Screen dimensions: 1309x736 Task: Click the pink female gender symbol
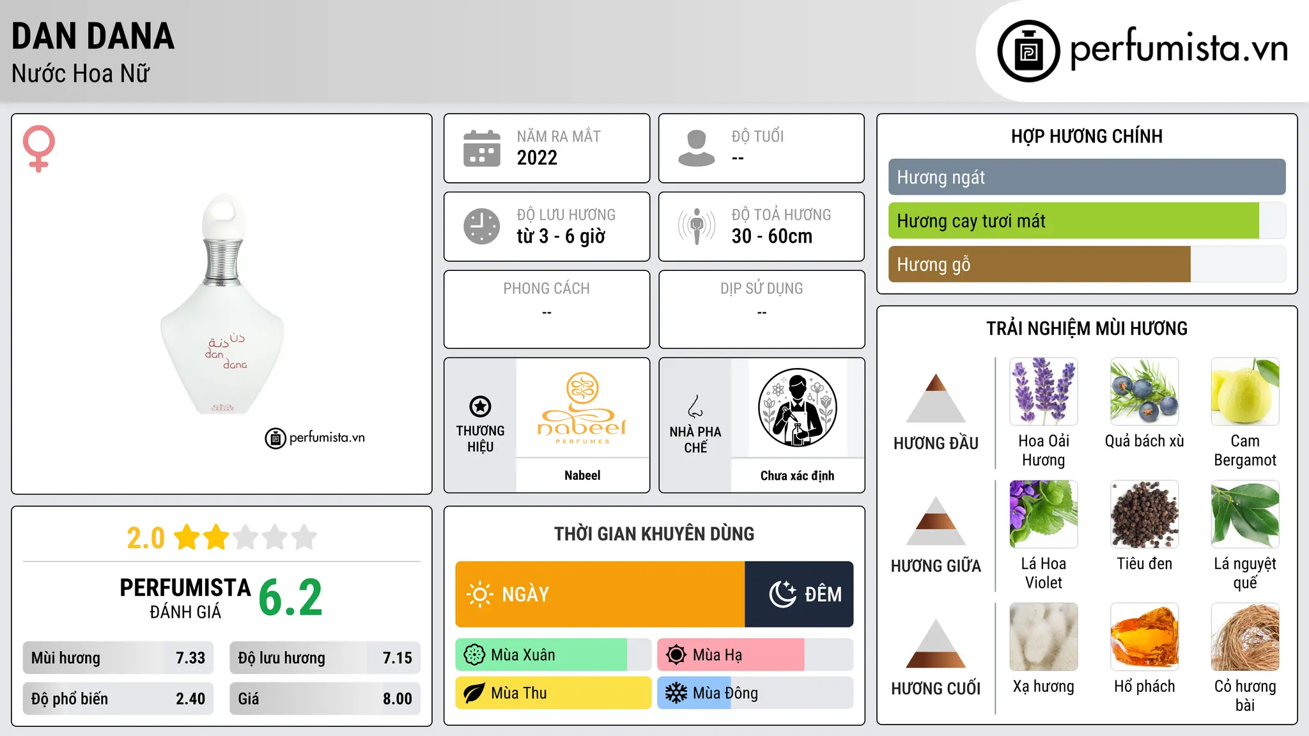click(39, 148)
